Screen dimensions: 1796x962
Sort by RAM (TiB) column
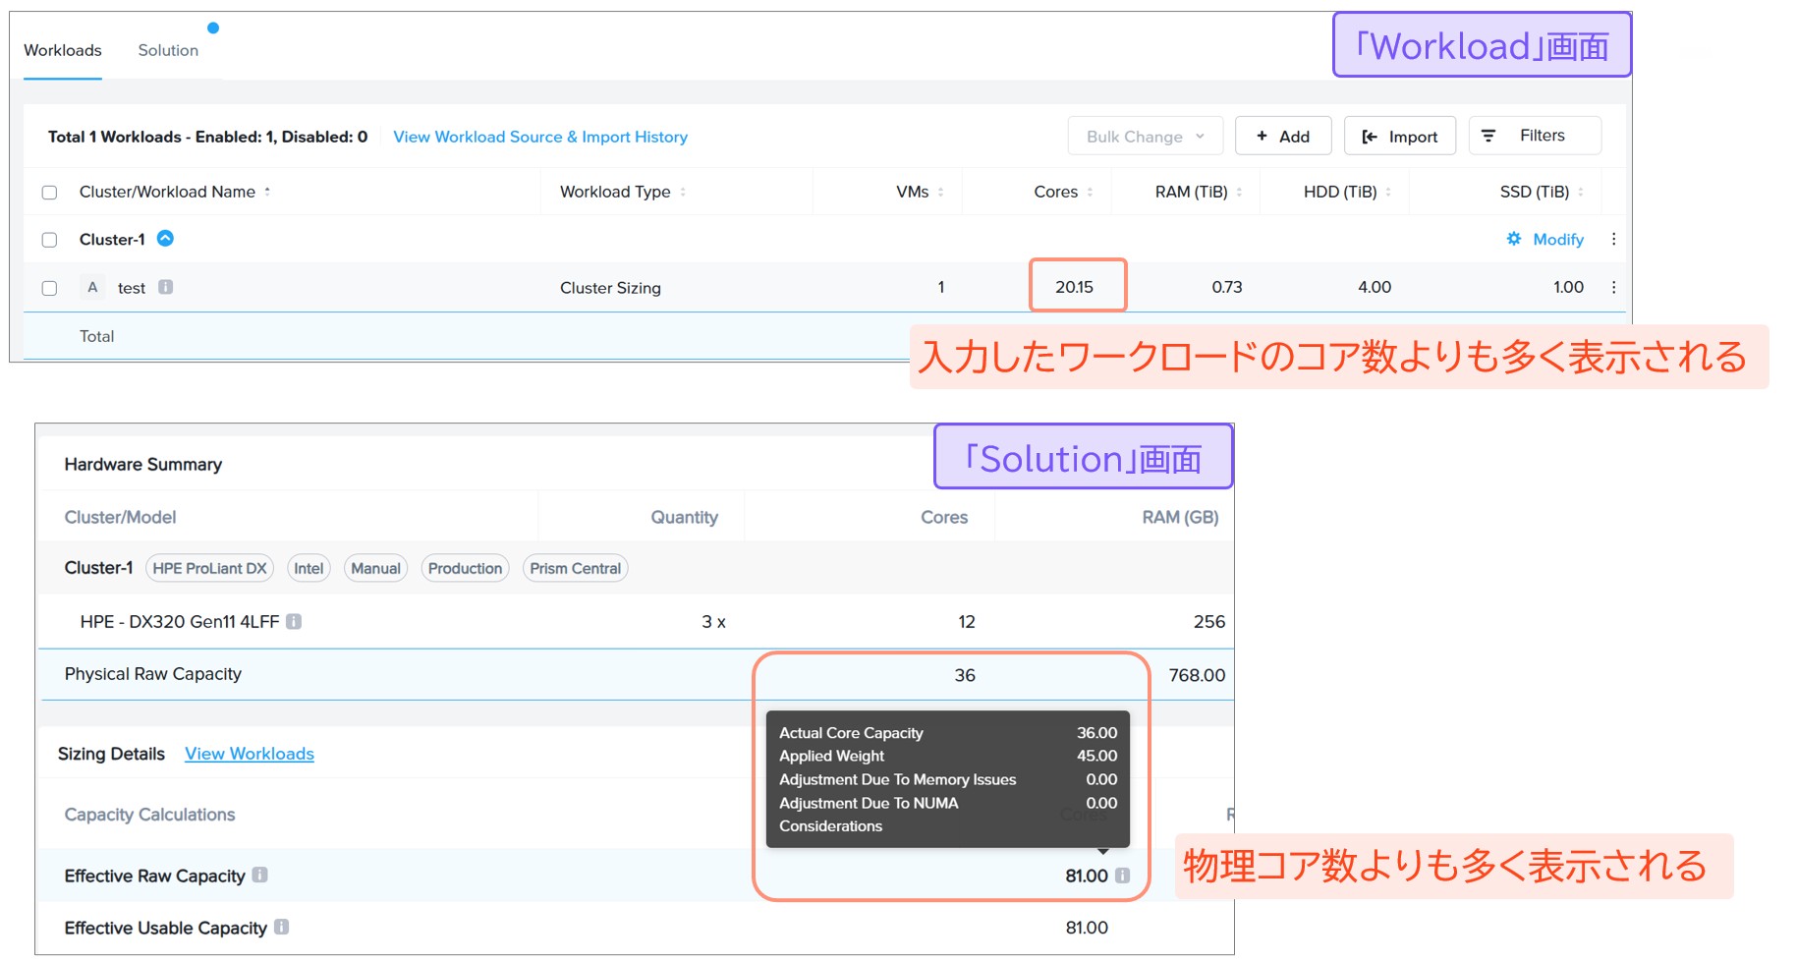pyautogui.click(x=1239, y=192)
